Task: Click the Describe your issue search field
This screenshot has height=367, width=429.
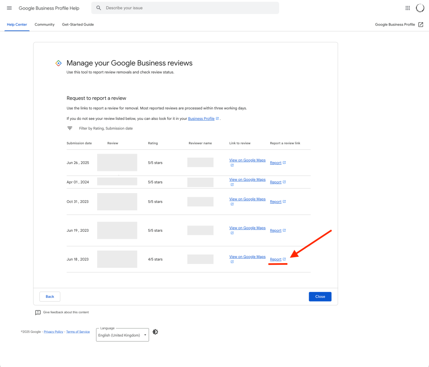Action: 189,8
